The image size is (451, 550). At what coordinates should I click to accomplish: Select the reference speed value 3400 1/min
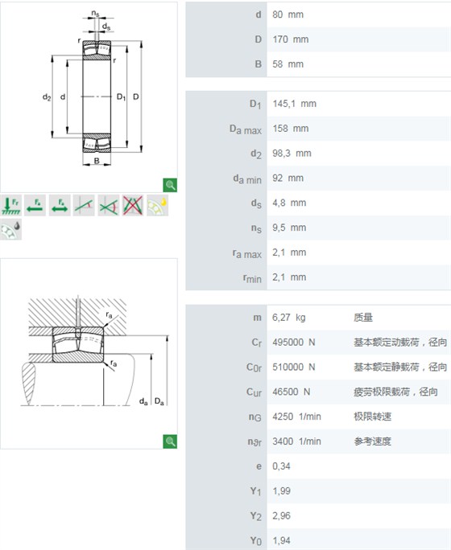click(x=296, y=441)
